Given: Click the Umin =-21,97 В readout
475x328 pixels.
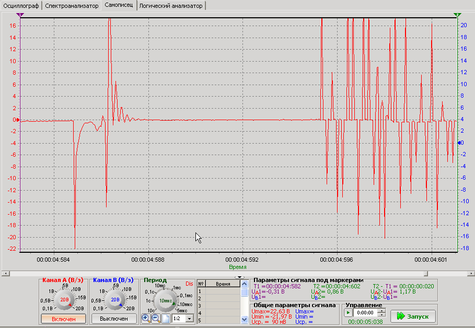Looking at the screenshot, I should tap(271, 317).
